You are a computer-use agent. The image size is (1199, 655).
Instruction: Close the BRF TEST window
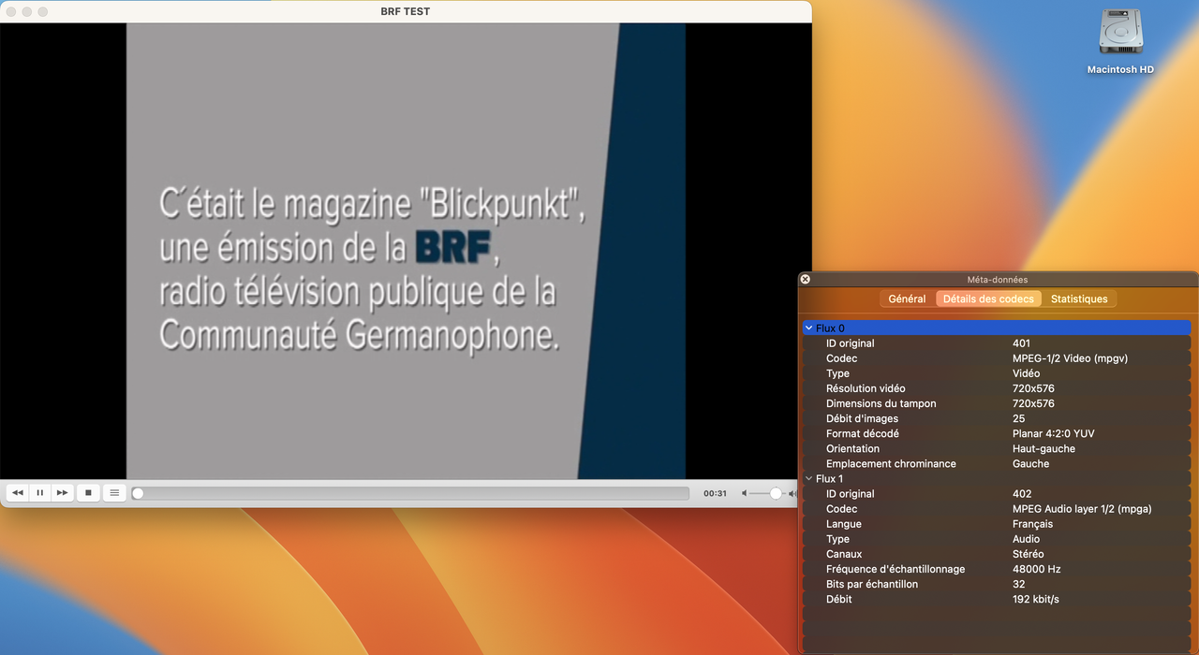pyautogui.click(x=11, y=12)
